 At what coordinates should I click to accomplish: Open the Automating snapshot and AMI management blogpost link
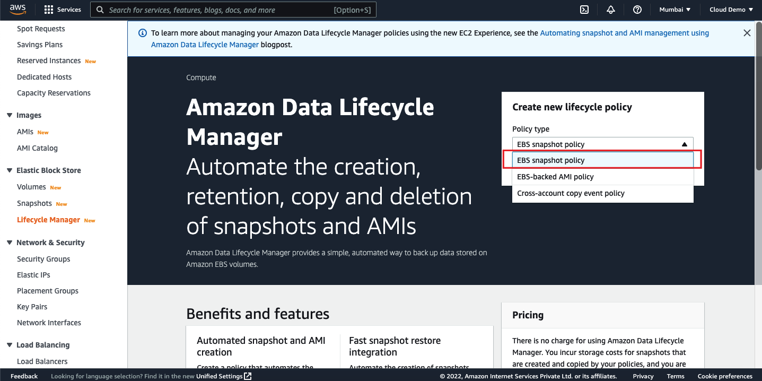pos(624,33)
